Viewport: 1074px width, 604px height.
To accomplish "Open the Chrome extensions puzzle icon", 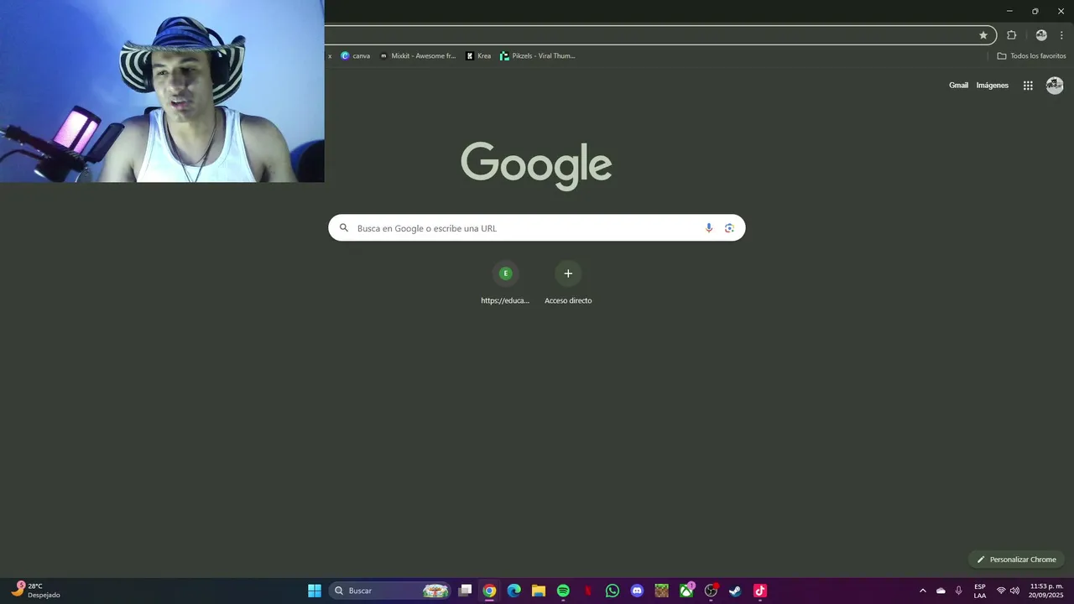I will 1011,35.
